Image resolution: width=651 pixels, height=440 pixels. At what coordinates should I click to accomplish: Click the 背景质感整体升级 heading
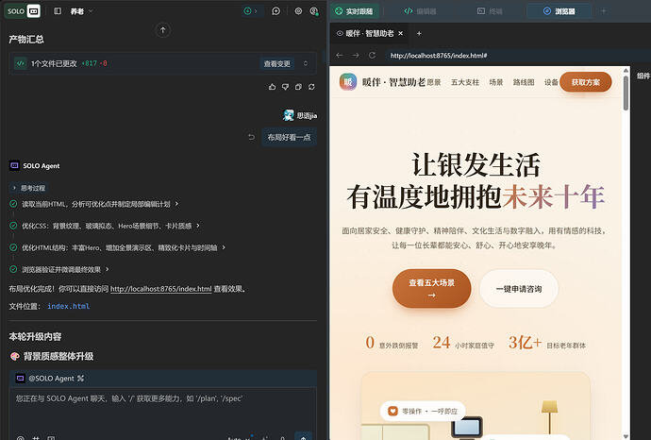click(x=58, y=356)
